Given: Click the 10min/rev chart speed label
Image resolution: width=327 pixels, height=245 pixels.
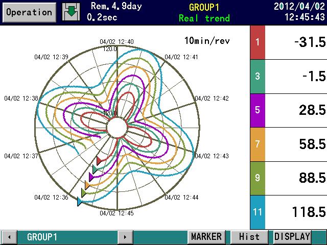Looking at the screenshot, I should coord(207,40).
